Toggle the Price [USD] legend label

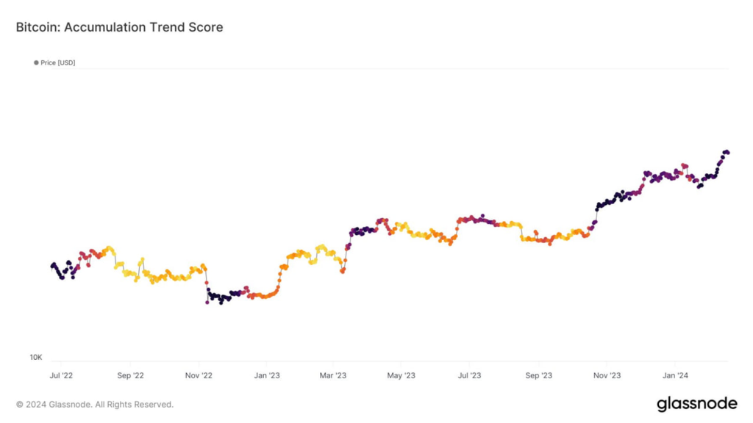coord(58,63)
